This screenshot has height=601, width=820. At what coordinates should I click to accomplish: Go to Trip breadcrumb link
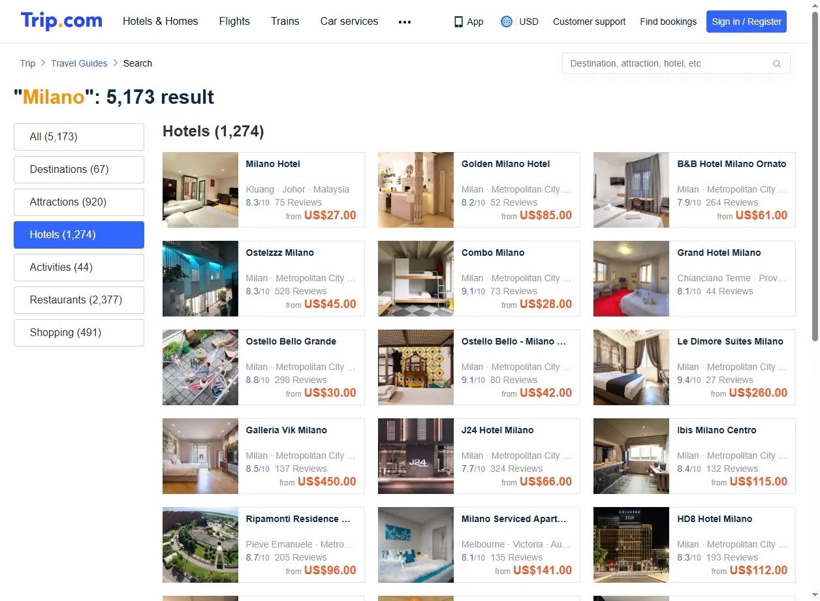(27, 63)
